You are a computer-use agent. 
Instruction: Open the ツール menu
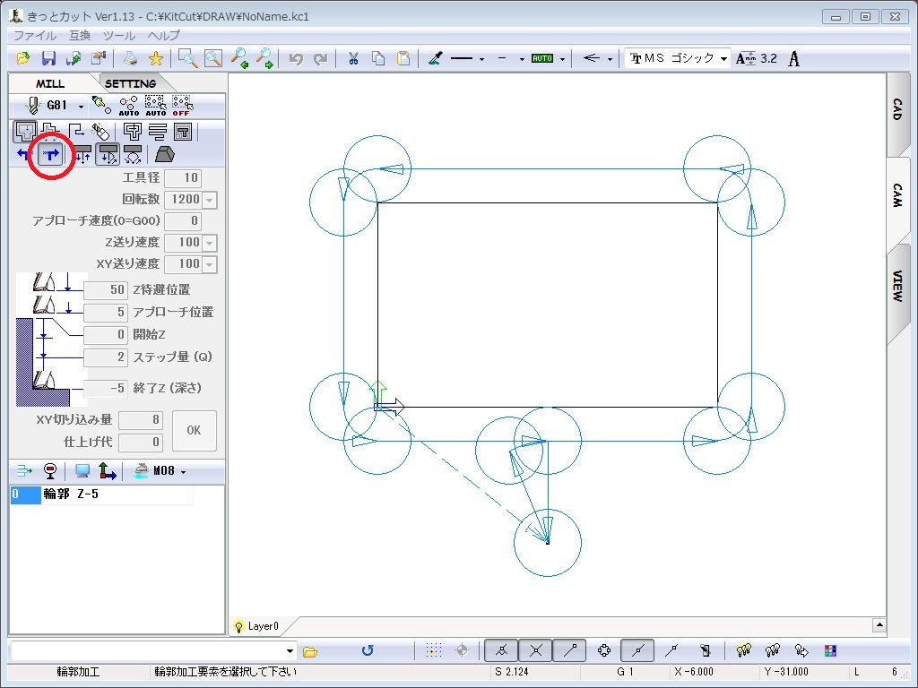coord(119,35)
